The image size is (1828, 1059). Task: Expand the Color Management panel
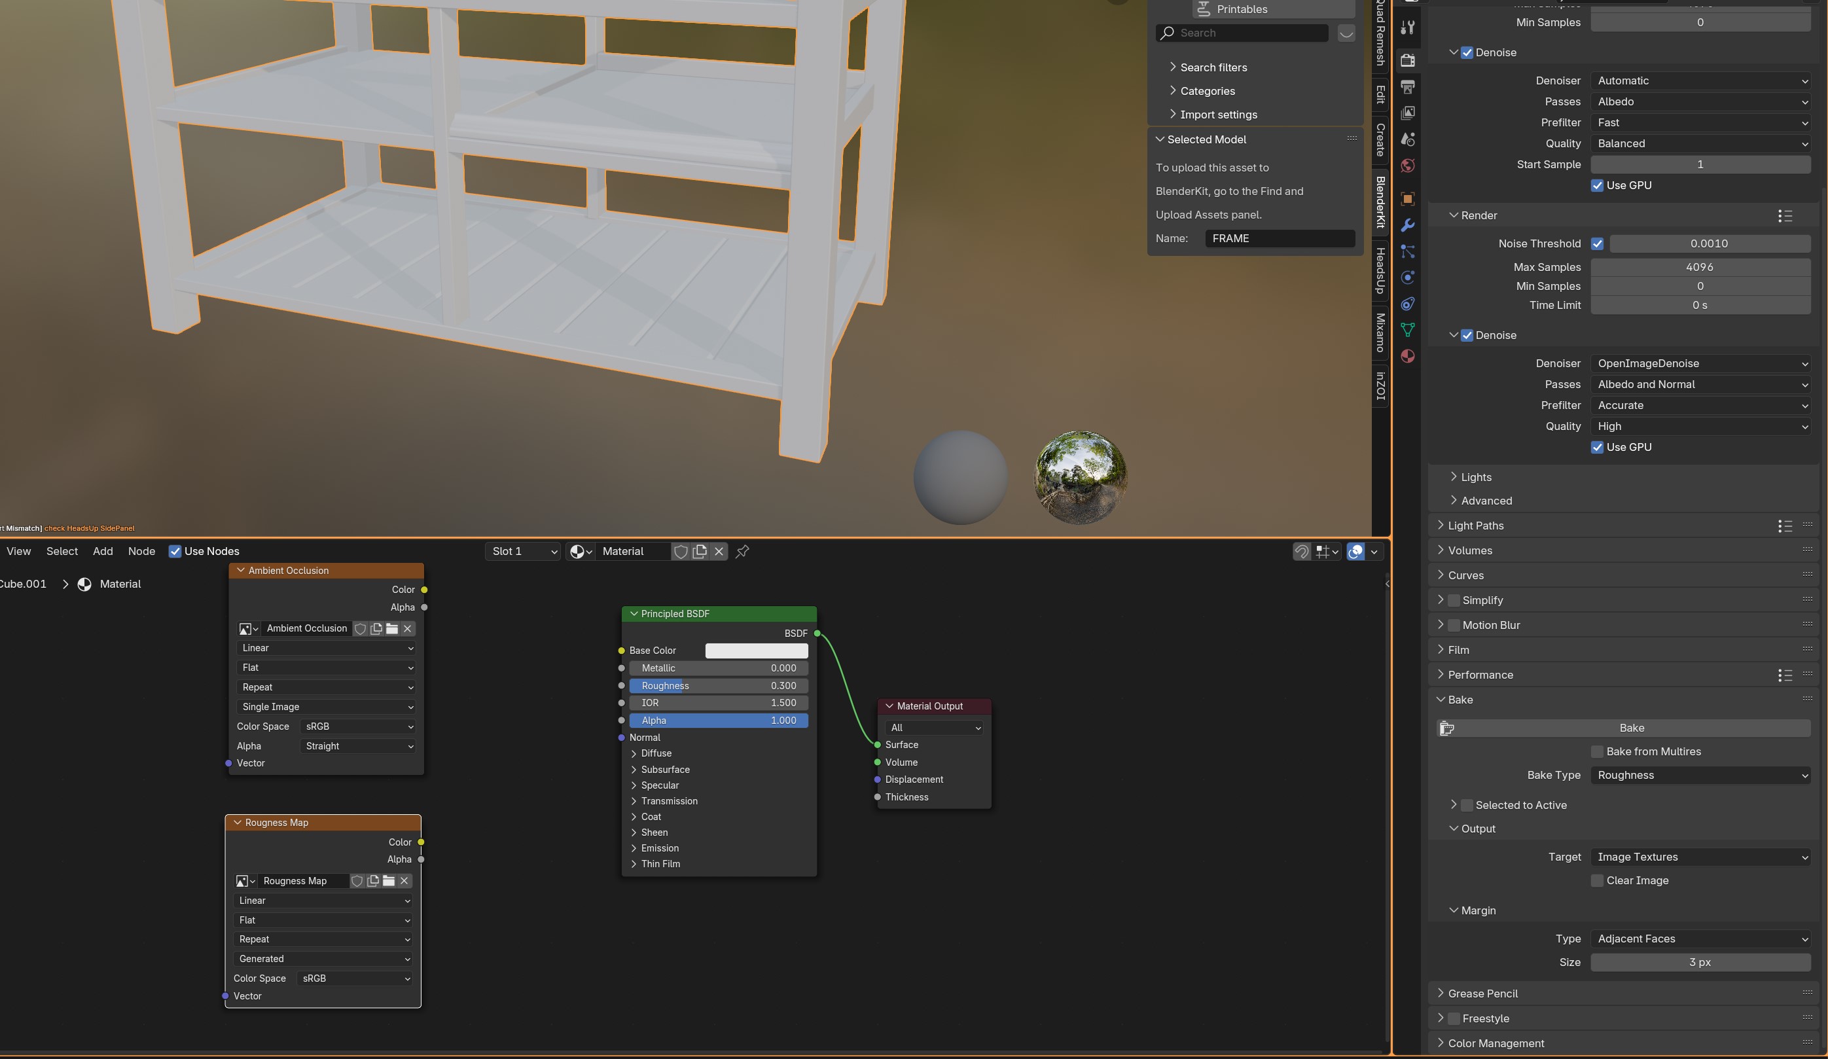point(1496,1044)
